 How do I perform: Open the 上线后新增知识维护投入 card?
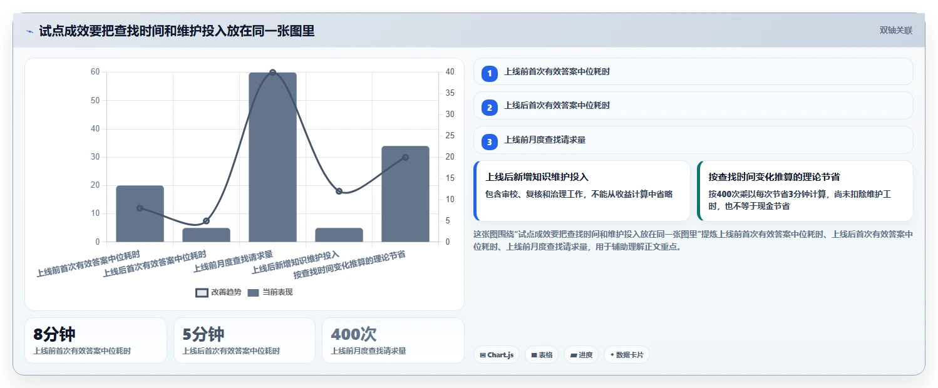(x=582, y=191)
